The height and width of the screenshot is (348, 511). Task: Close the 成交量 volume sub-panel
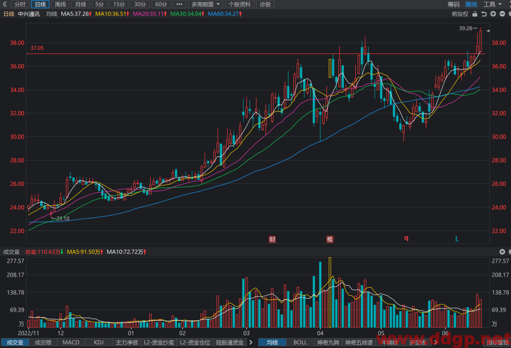502,252
